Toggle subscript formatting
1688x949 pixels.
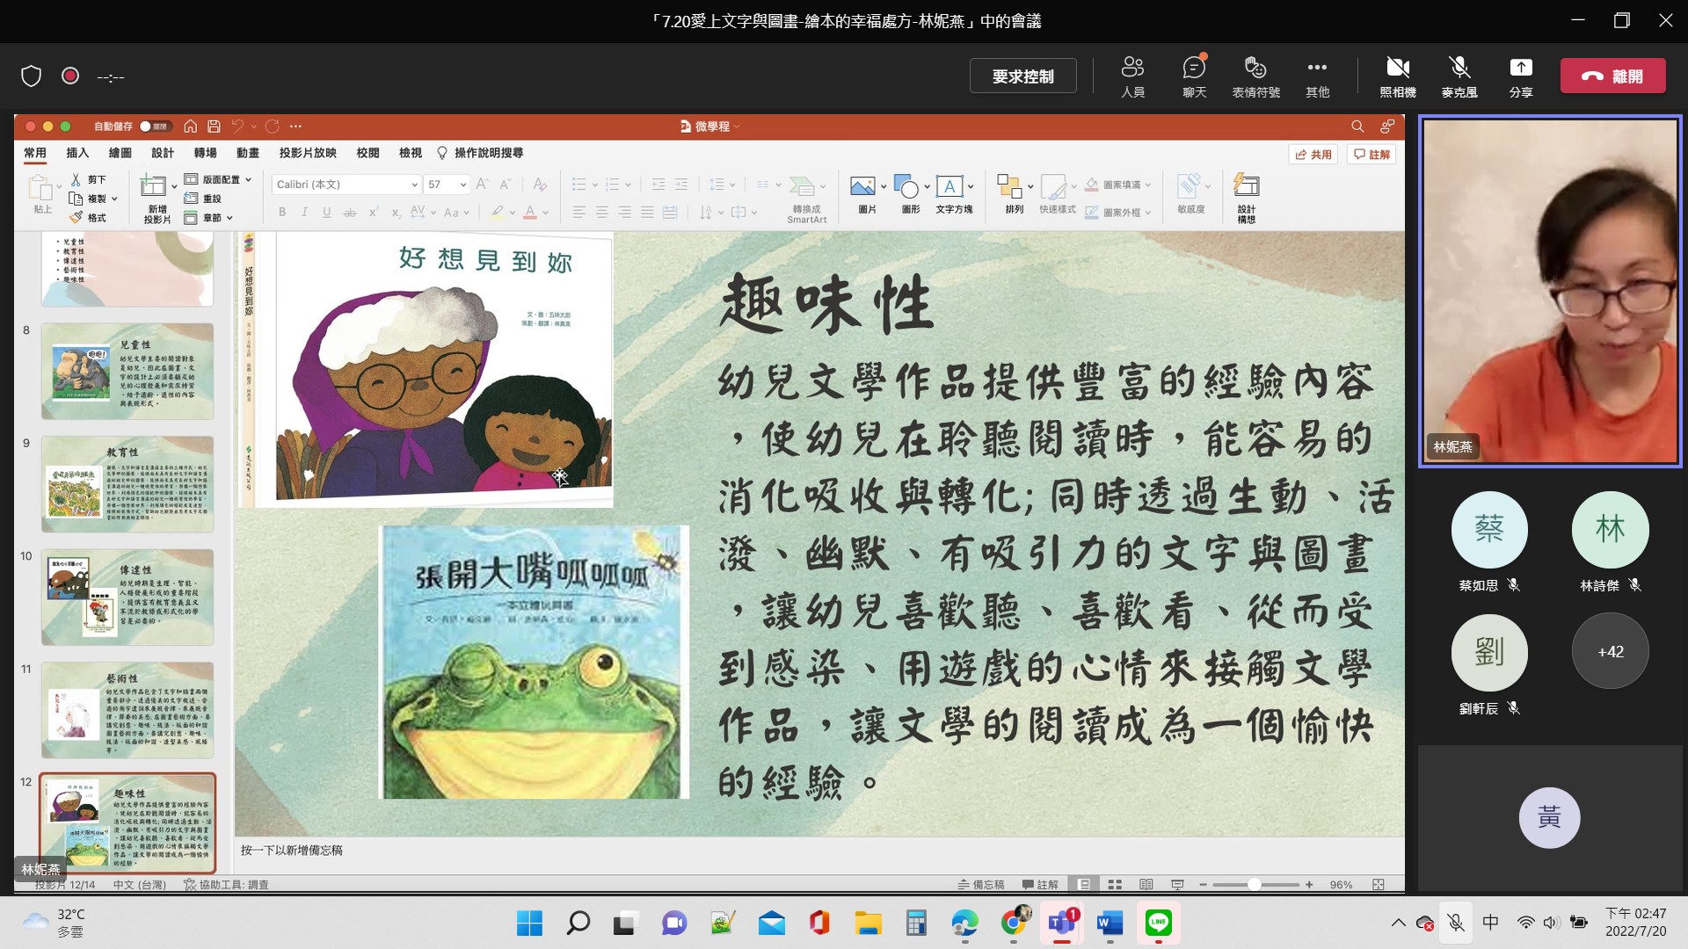tap(396, 212)
